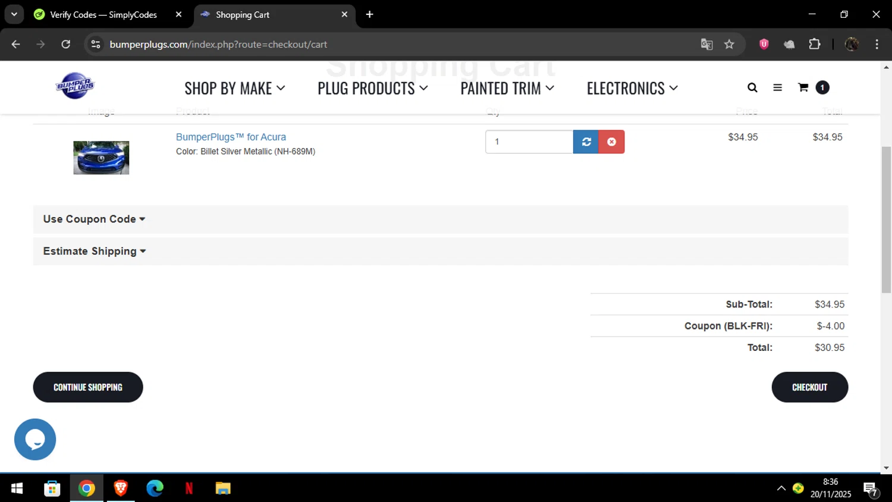Open the live chat bubble
The image size is (892, 502).
pos(35,440)
